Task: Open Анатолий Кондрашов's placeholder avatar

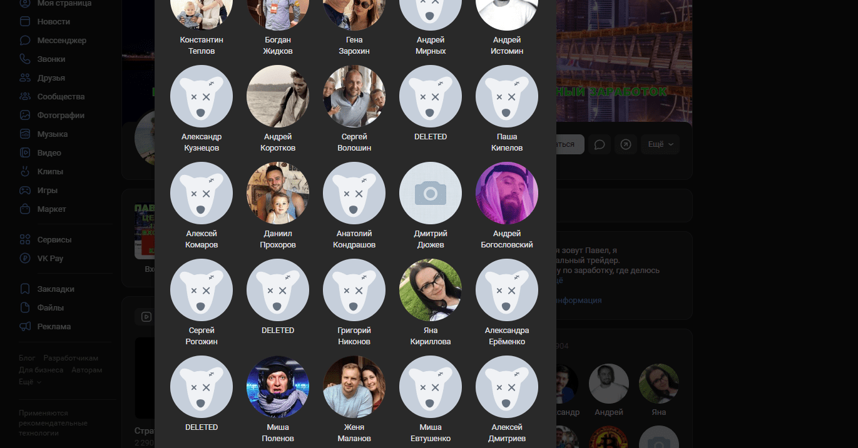Action: [354, 193]
